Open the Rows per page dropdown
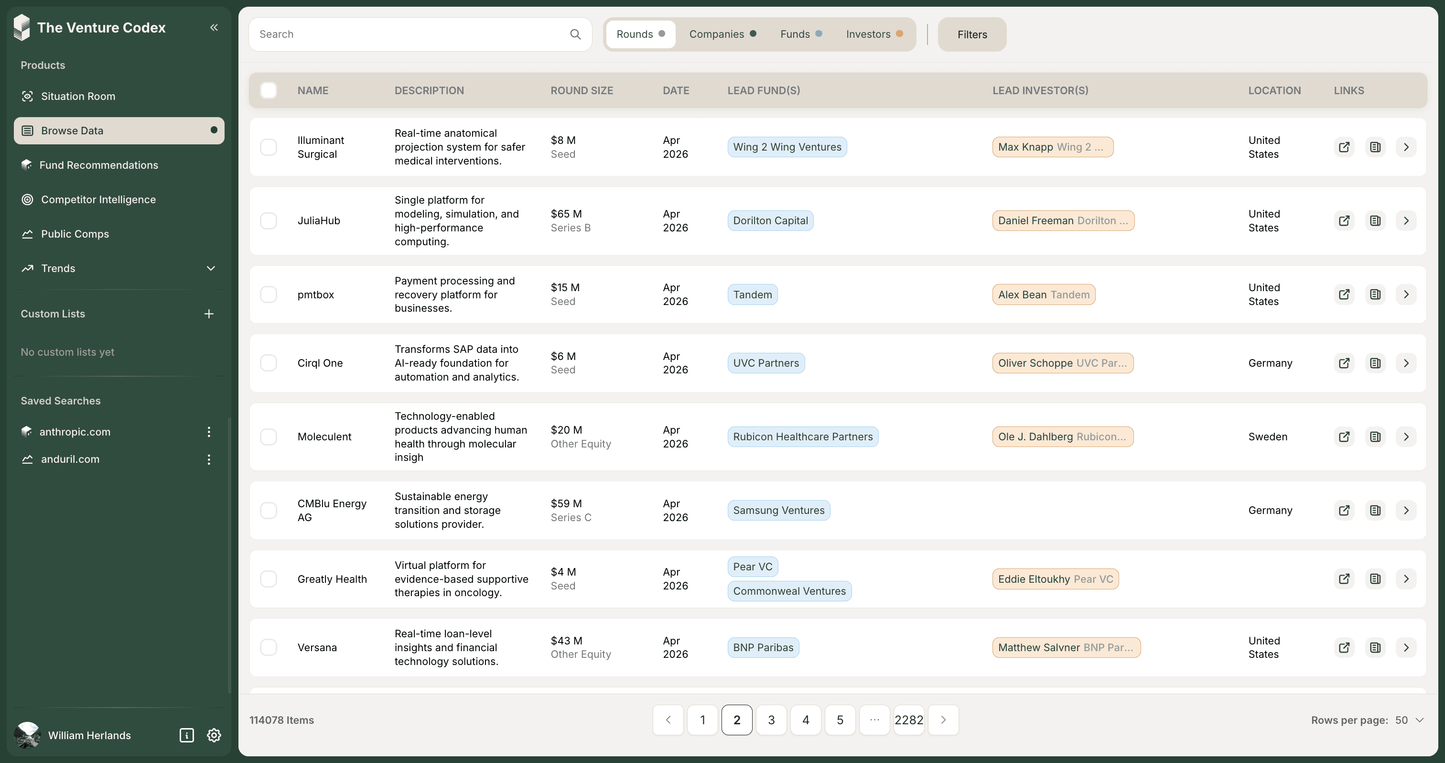Viewport: 1445px width, 763px height. (1410, 720)
